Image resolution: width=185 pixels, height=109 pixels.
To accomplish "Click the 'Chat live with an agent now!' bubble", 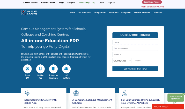I will (x=175, y=98).
